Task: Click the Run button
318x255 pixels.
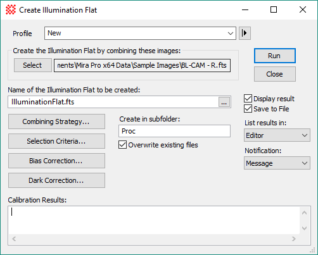Action: click(x=275, y=56)
